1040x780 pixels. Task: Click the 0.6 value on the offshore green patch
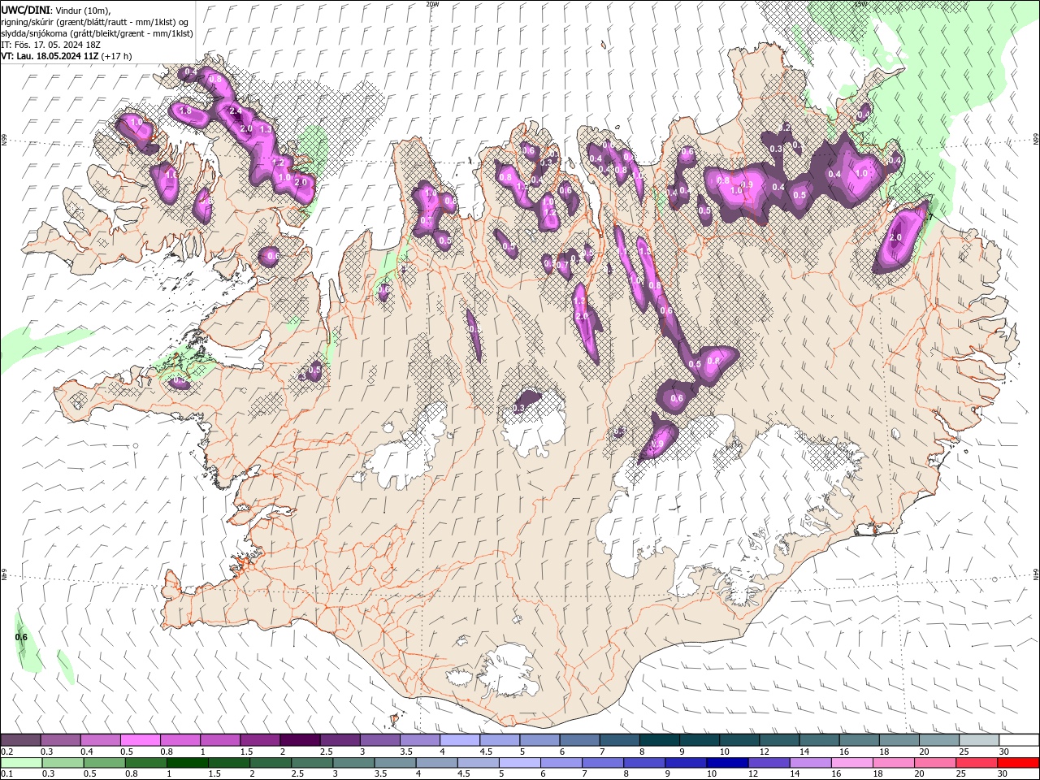tap(22, 637)
